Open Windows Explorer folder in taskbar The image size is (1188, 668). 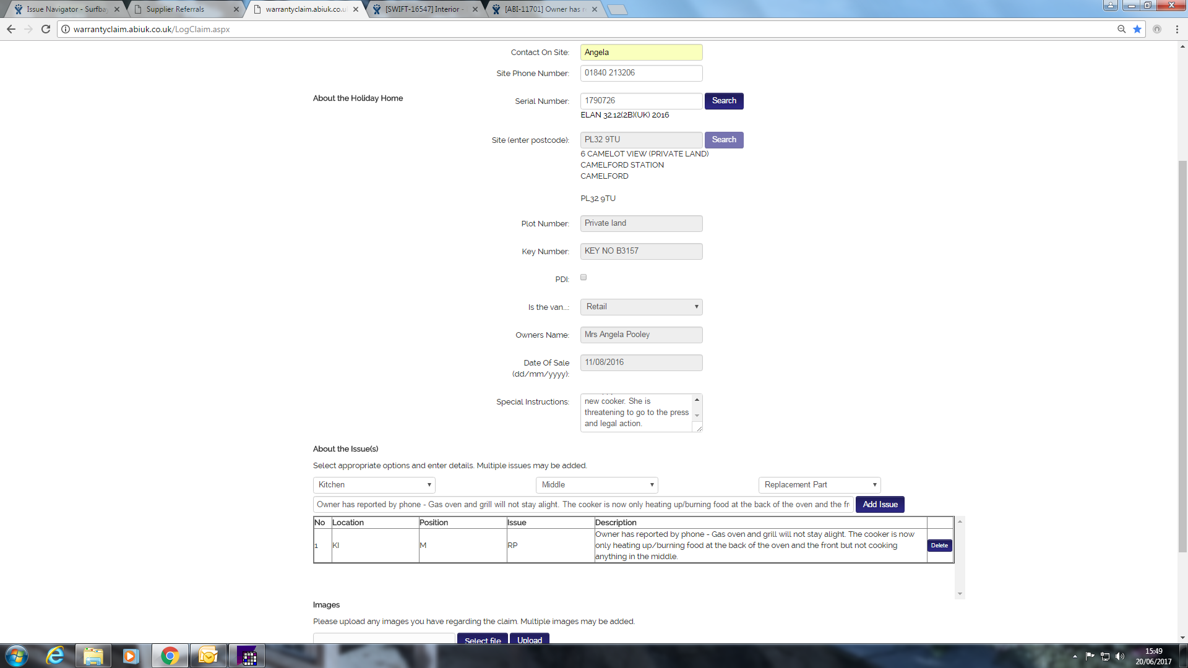(x=93, y=656)
